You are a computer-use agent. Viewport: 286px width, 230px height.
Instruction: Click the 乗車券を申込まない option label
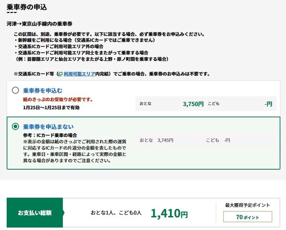(x=48, y=126)
